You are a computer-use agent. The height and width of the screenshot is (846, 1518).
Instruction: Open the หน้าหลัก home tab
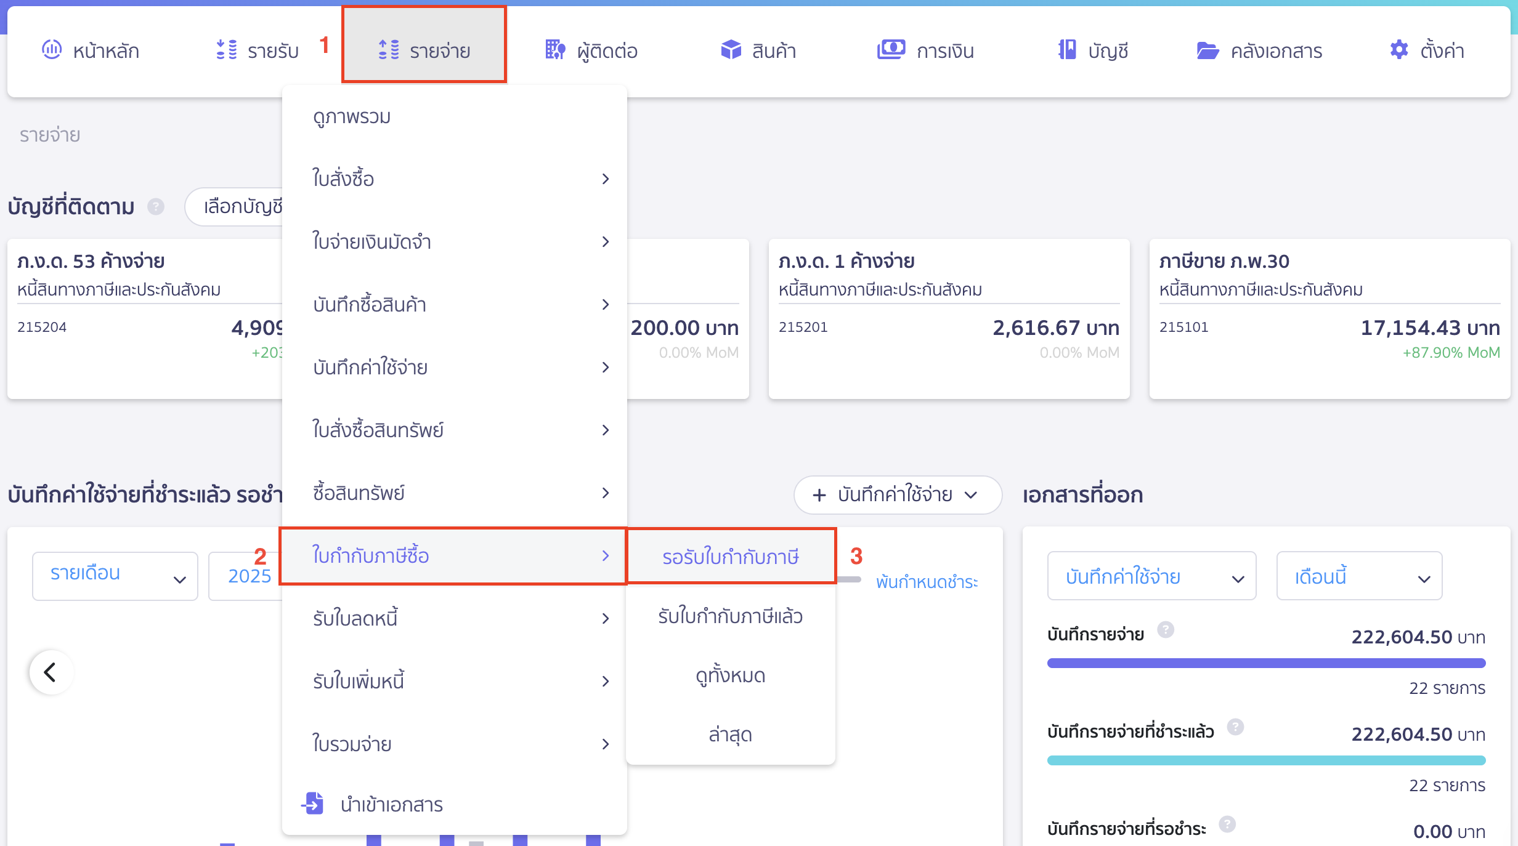coord(91,50)
